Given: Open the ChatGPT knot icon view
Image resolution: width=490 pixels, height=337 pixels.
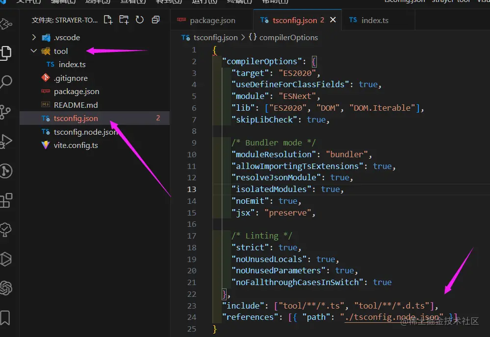Looking at the screenshot, I should pos(6,288).
